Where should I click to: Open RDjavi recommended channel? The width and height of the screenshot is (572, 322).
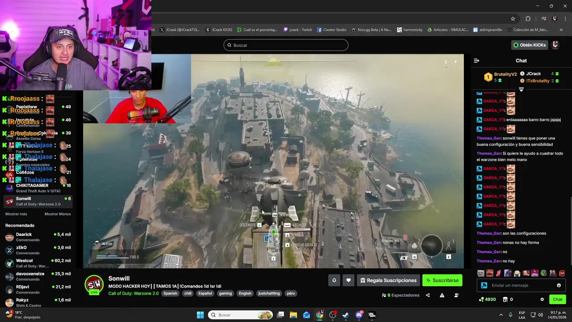pyautogui.click(x=38, y=289)
